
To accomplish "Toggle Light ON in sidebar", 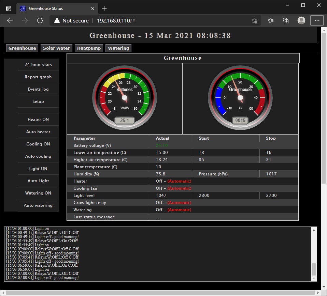I will pos(38,169).
